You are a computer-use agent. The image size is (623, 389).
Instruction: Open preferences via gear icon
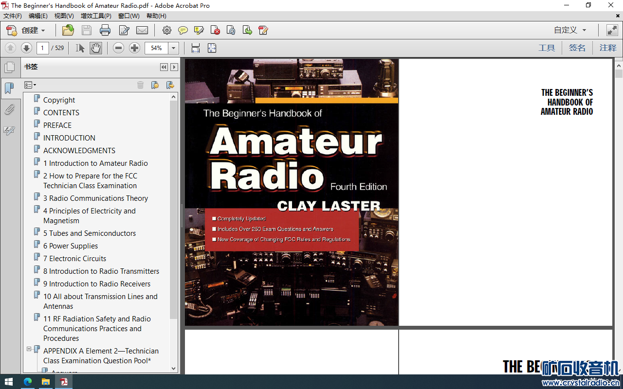click(167, 30)
